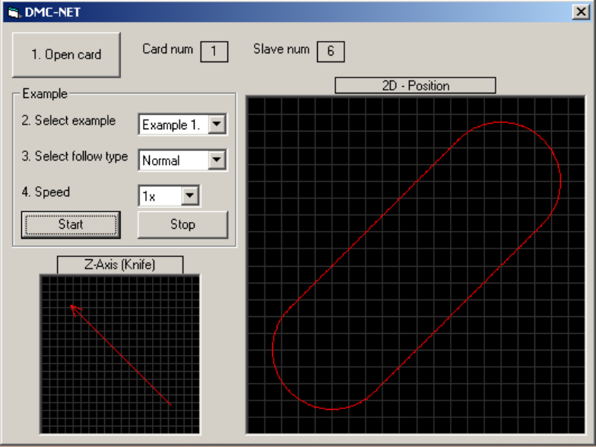
Task: Click the "Z-Axis (Knife)" header label
Action: pyautogui.click(x=119, y=265)
